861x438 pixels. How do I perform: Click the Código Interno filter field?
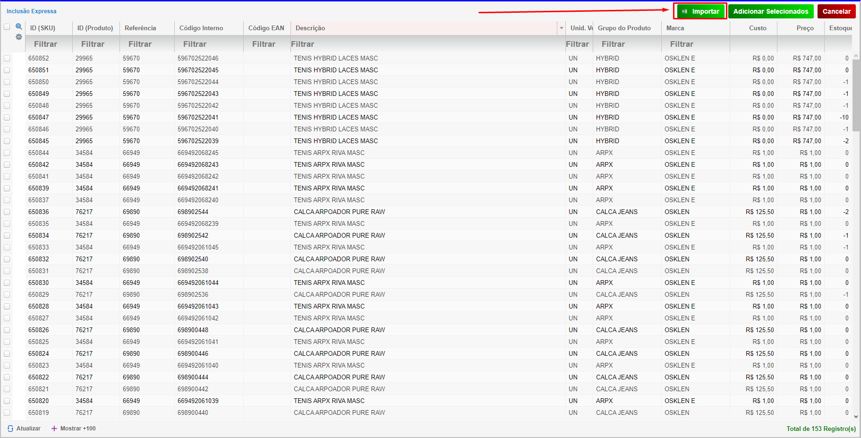(x=208, y=44)
